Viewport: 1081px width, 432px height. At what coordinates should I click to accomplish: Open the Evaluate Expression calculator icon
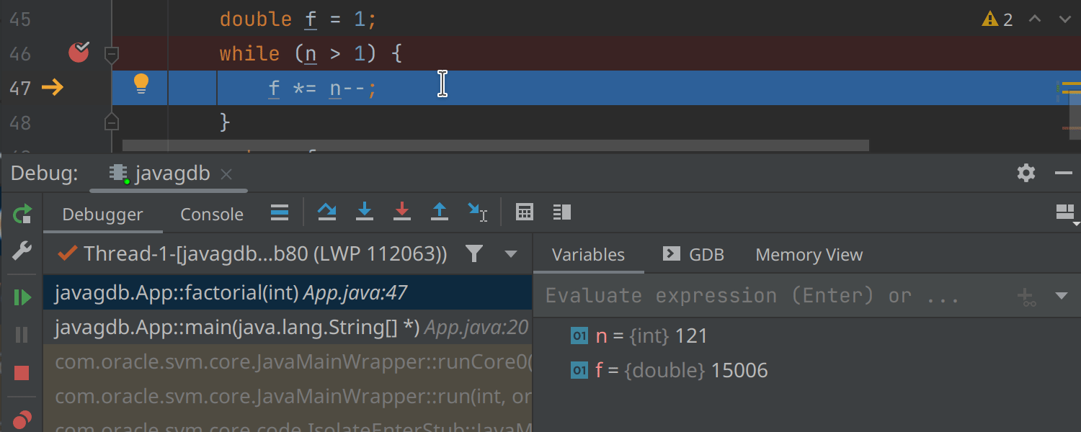[x=525, y=212]
